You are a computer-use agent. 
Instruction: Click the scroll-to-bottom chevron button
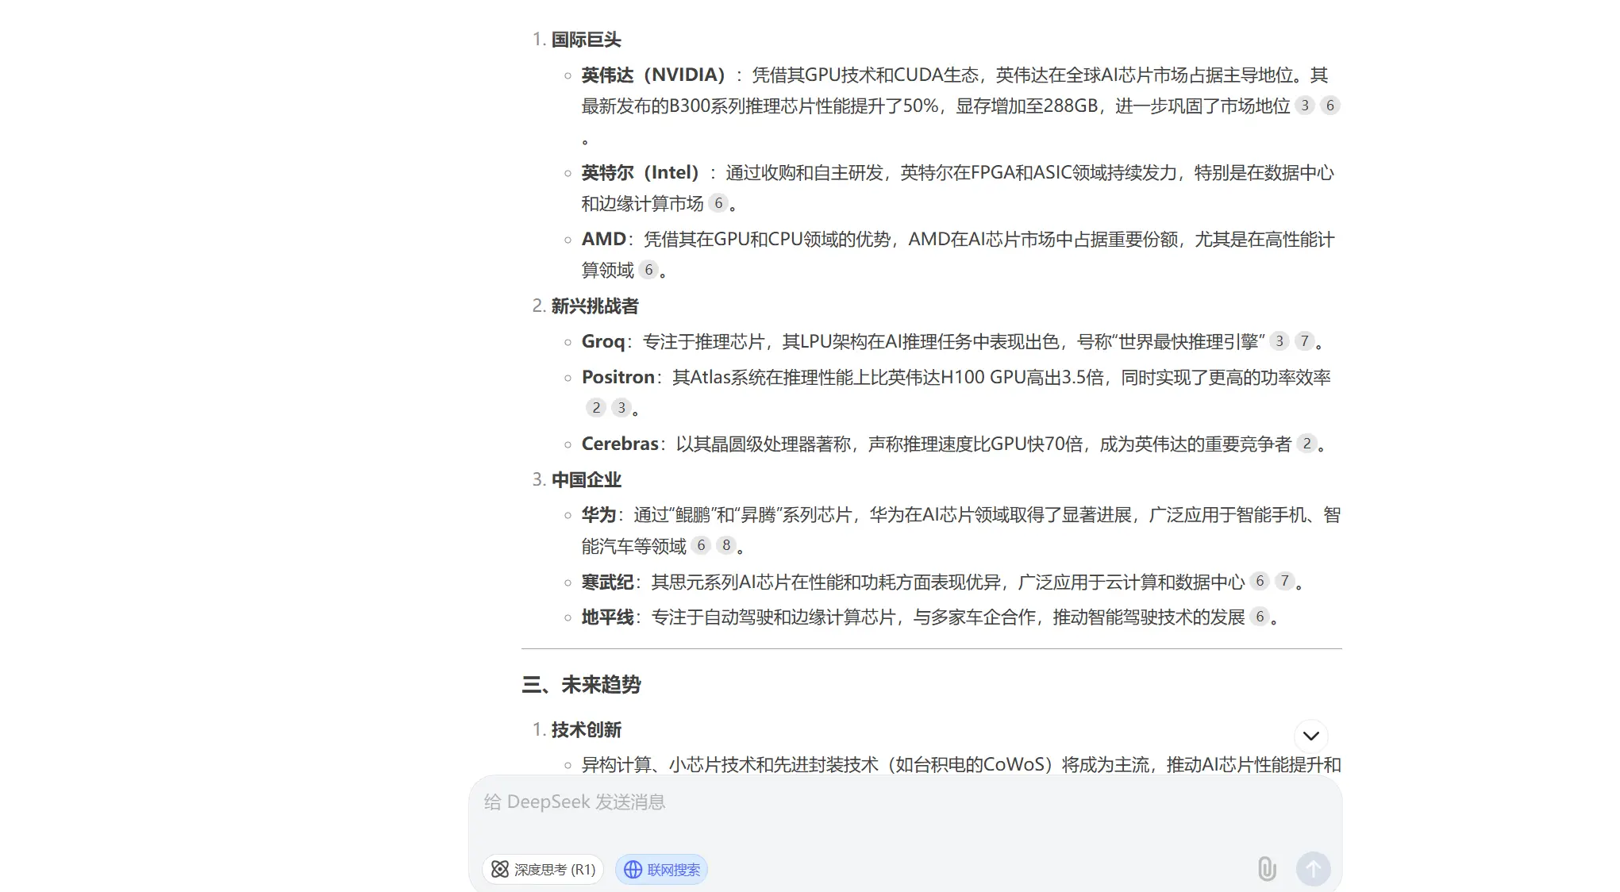[x=1311, y=736]
